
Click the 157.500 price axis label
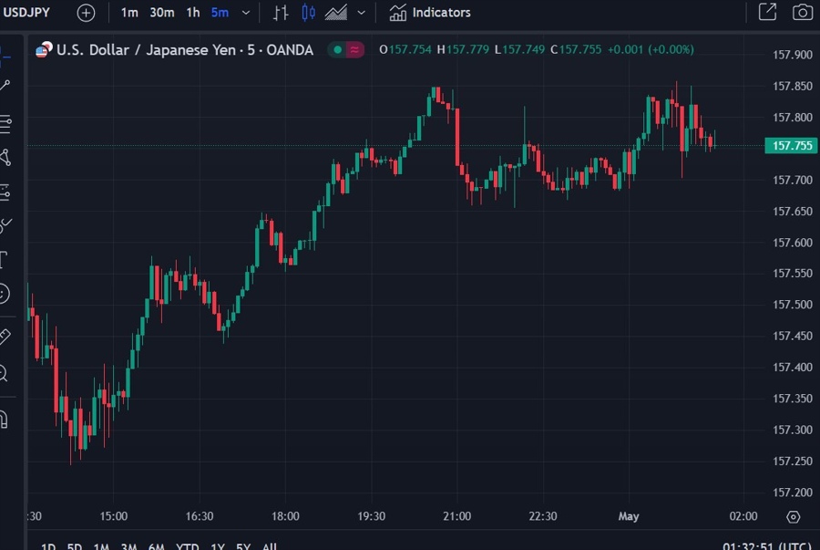pyautogui.click(x=793, y=305)
